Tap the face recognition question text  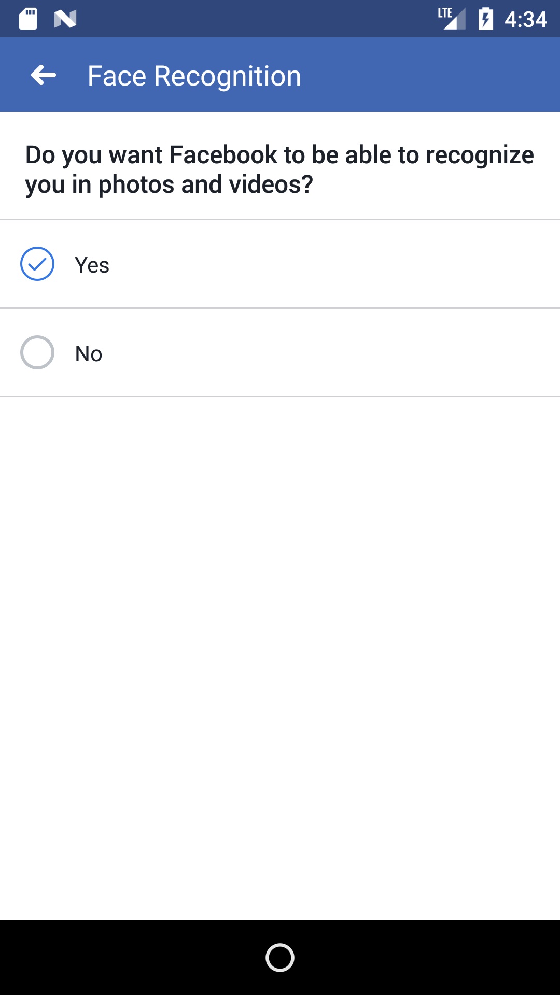click(x=279, y=169)
